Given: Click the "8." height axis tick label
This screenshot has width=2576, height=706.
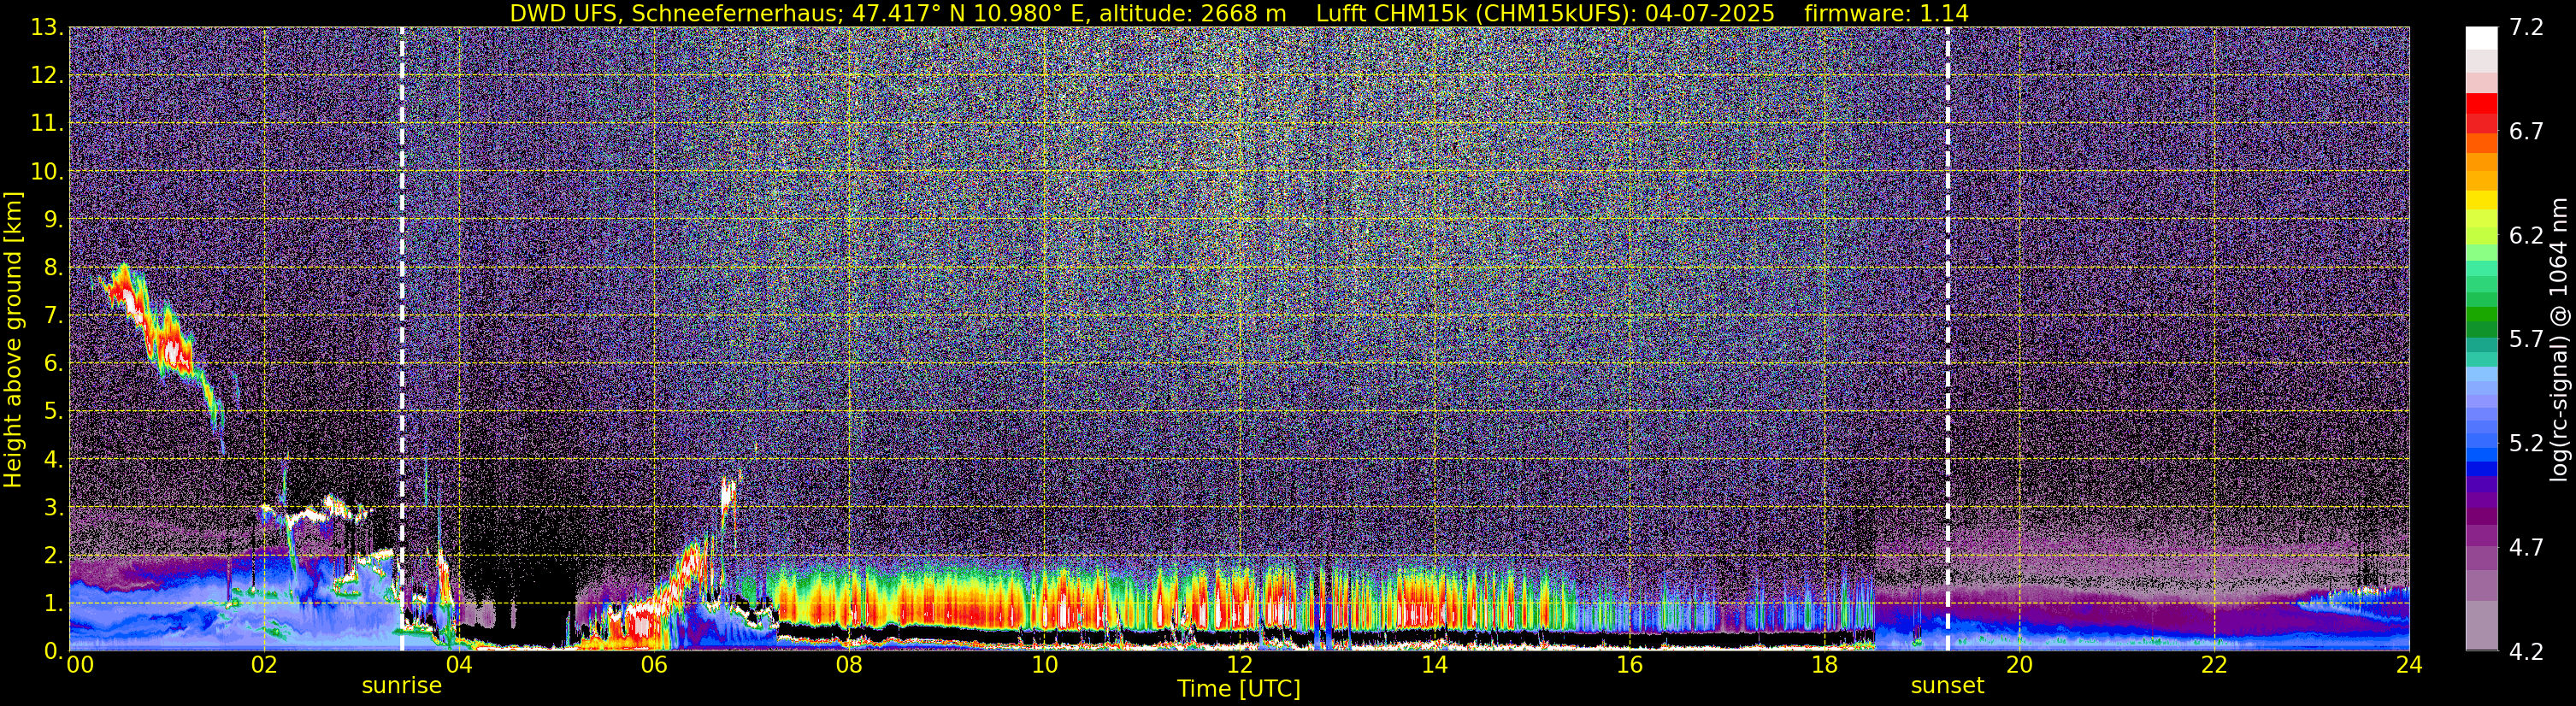Looking at the screenshot, I should [53, 268].
